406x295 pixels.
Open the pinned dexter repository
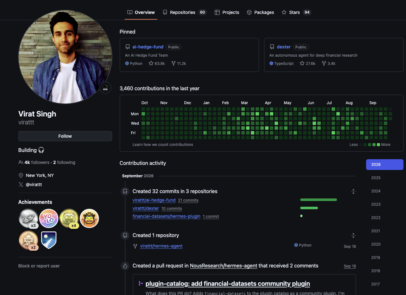284,47
